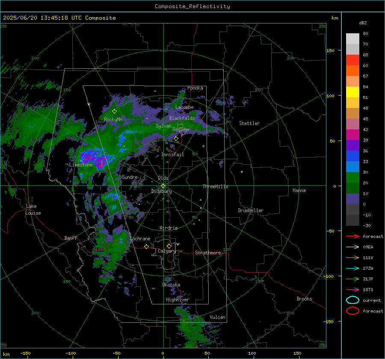
Task: Click the yellow diamond marker below Cochrane
Action: tap(147, 246)
